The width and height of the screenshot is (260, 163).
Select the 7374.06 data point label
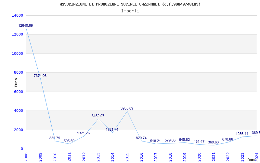(x=40, y=76)
